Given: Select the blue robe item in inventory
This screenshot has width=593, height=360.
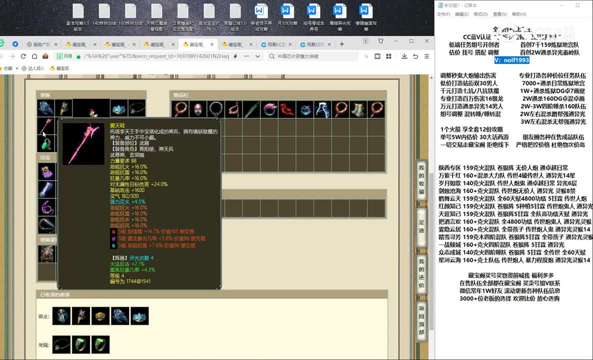Looking at the screenshot, I should click(322, 109).
